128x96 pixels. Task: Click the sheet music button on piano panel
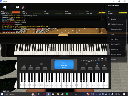point(24,69)
